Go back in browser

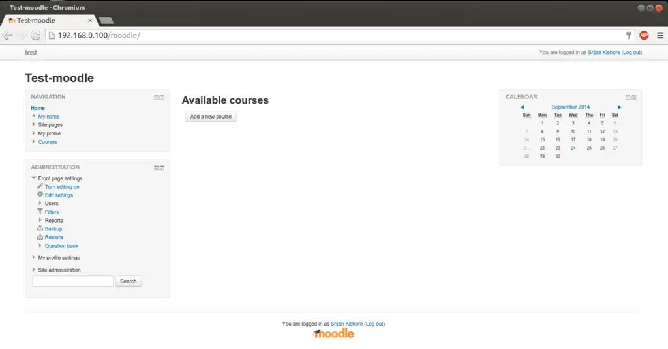point(8,35)
